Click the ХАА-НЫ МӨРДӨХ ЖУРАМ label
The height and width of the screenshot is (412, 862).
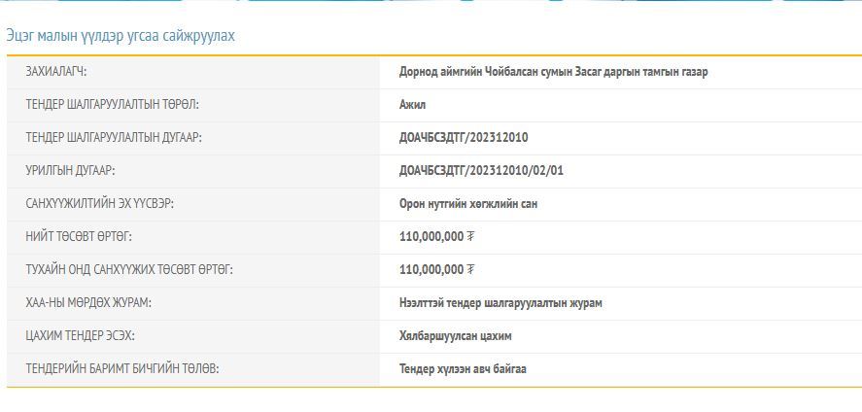point(88,303)
